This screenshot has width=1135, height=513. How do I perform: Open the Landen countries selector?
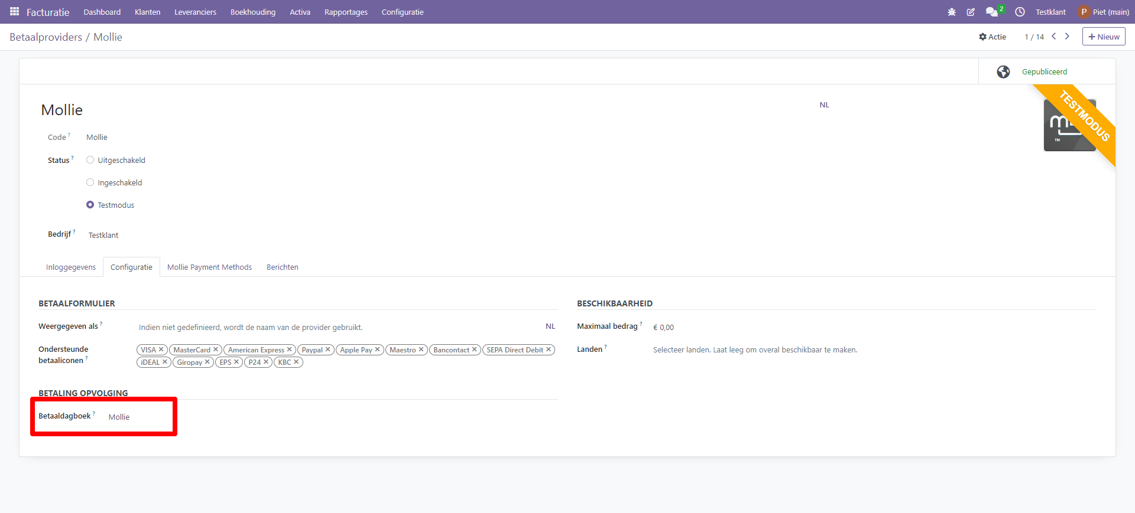(x=754, y=350)
